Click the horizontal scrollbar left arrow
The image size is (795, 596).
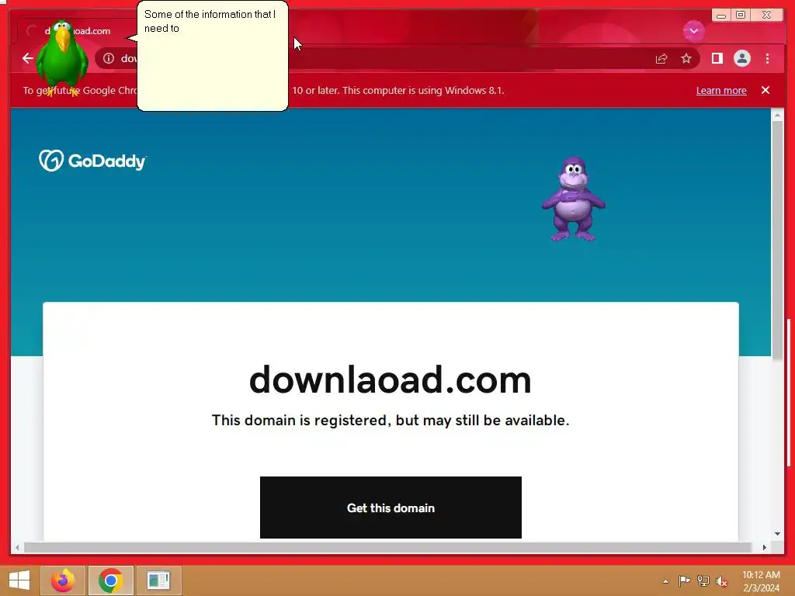(x=17, y=547)
